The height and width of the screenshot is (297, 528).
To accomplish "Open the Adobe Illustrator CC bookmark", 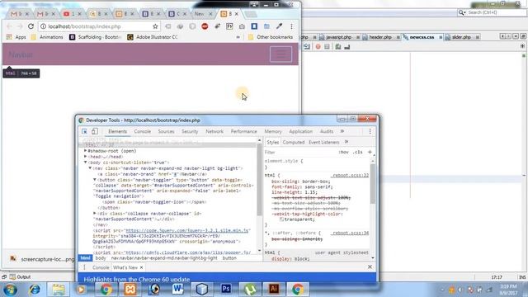I will click(152, 37).
